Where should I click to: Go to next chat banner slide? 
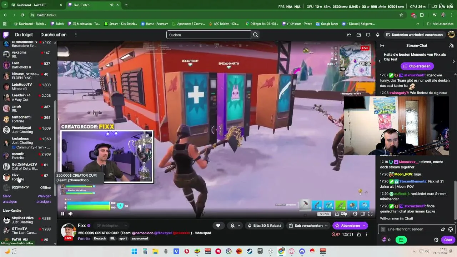point(454,61)
